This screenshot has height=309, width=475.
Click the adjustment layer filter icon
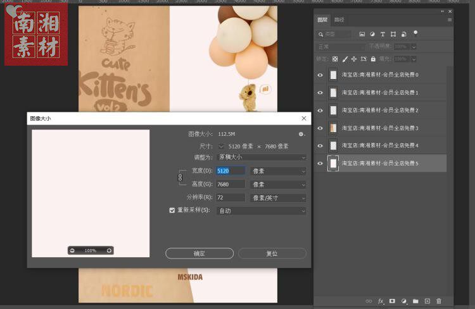pyautogui.click(x=372, y=34)
